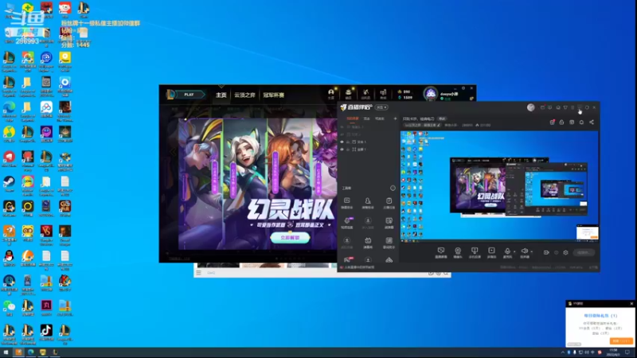The image size is (637, 358).
Task: Click the preview canvas in streaming app
Action: click(x=499, y=186)
